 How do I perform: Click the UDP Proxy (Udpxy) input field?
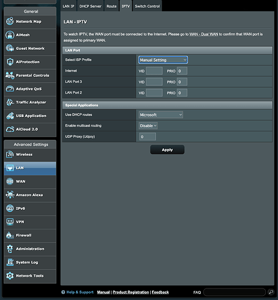click(148, 137)
